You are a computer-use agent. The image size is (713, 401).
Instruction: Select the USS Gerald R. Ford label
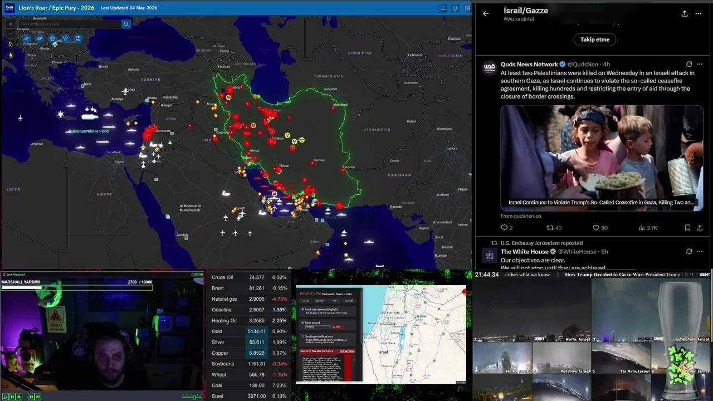(90, 131)
